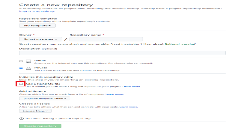The image size is (250, 131).
Task: Open the Import a repository link
Action: pos(37,11)
